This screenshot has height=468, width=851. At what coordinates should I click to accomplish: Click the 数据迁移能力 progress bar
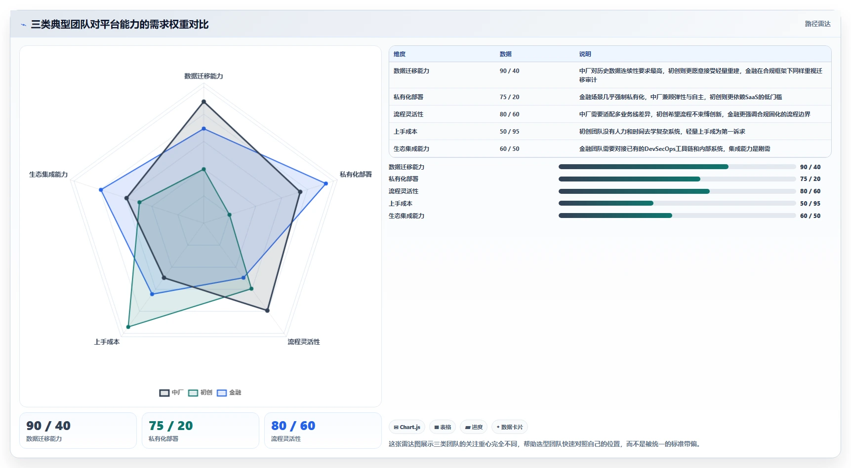point(677,167)
